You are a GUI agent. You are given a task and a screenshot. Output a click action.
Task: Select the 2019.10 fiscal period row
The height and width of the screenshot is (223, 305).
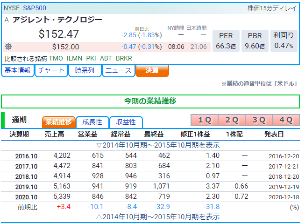click(150, 187)
